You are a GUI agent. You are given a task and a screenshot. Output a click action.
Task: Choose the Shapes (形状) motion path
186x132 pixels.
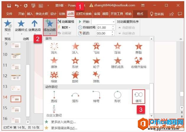[117, 97]
